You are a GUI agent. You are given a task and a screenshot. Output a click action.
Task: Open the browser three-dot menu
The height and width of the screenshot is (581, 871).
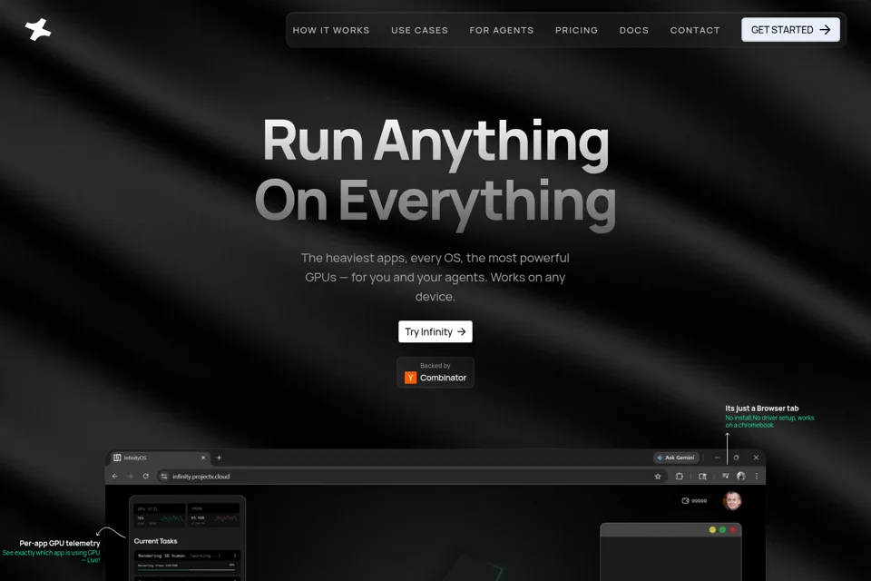[756, 476]
